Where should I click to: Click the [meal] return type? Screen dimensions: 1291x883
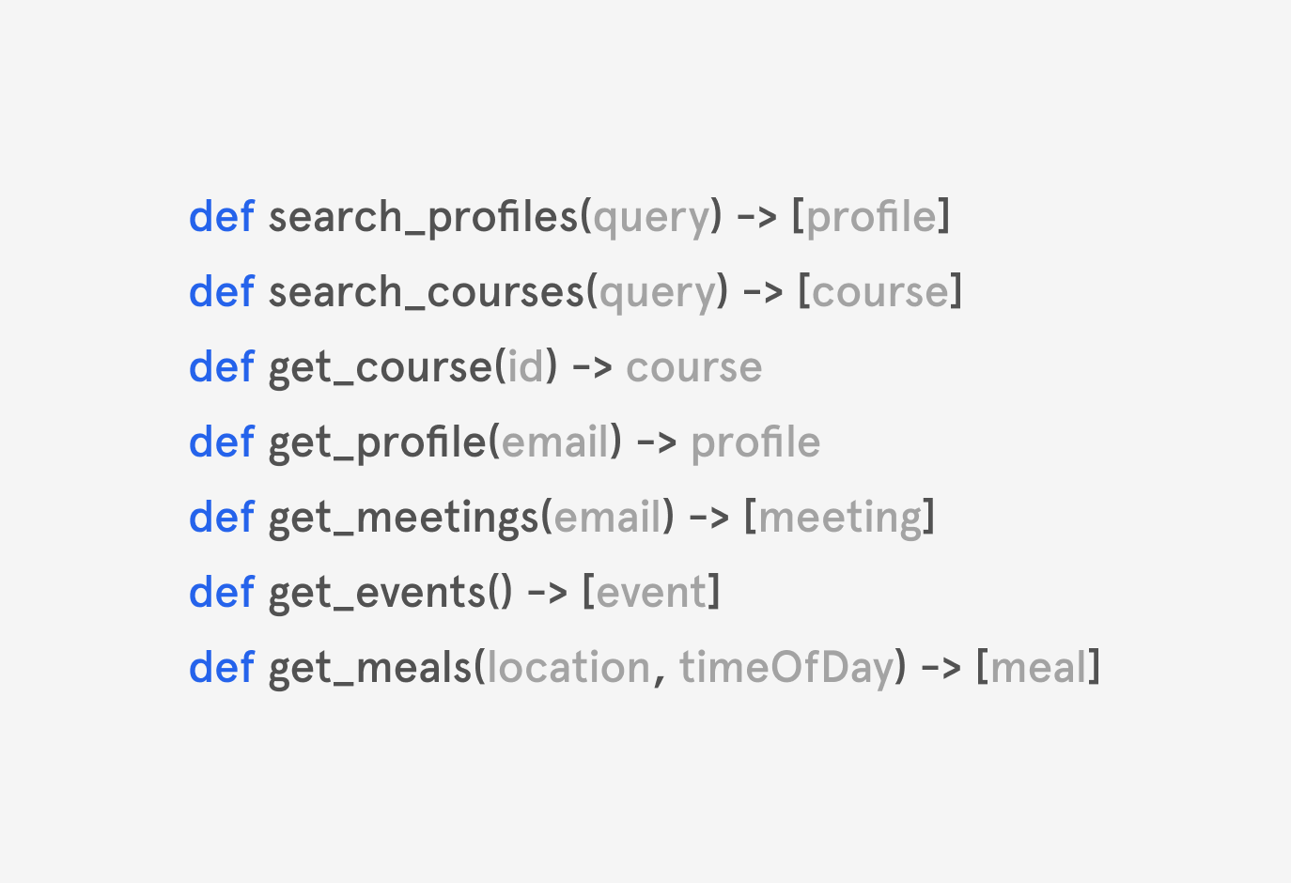(x=1038, y=668)
